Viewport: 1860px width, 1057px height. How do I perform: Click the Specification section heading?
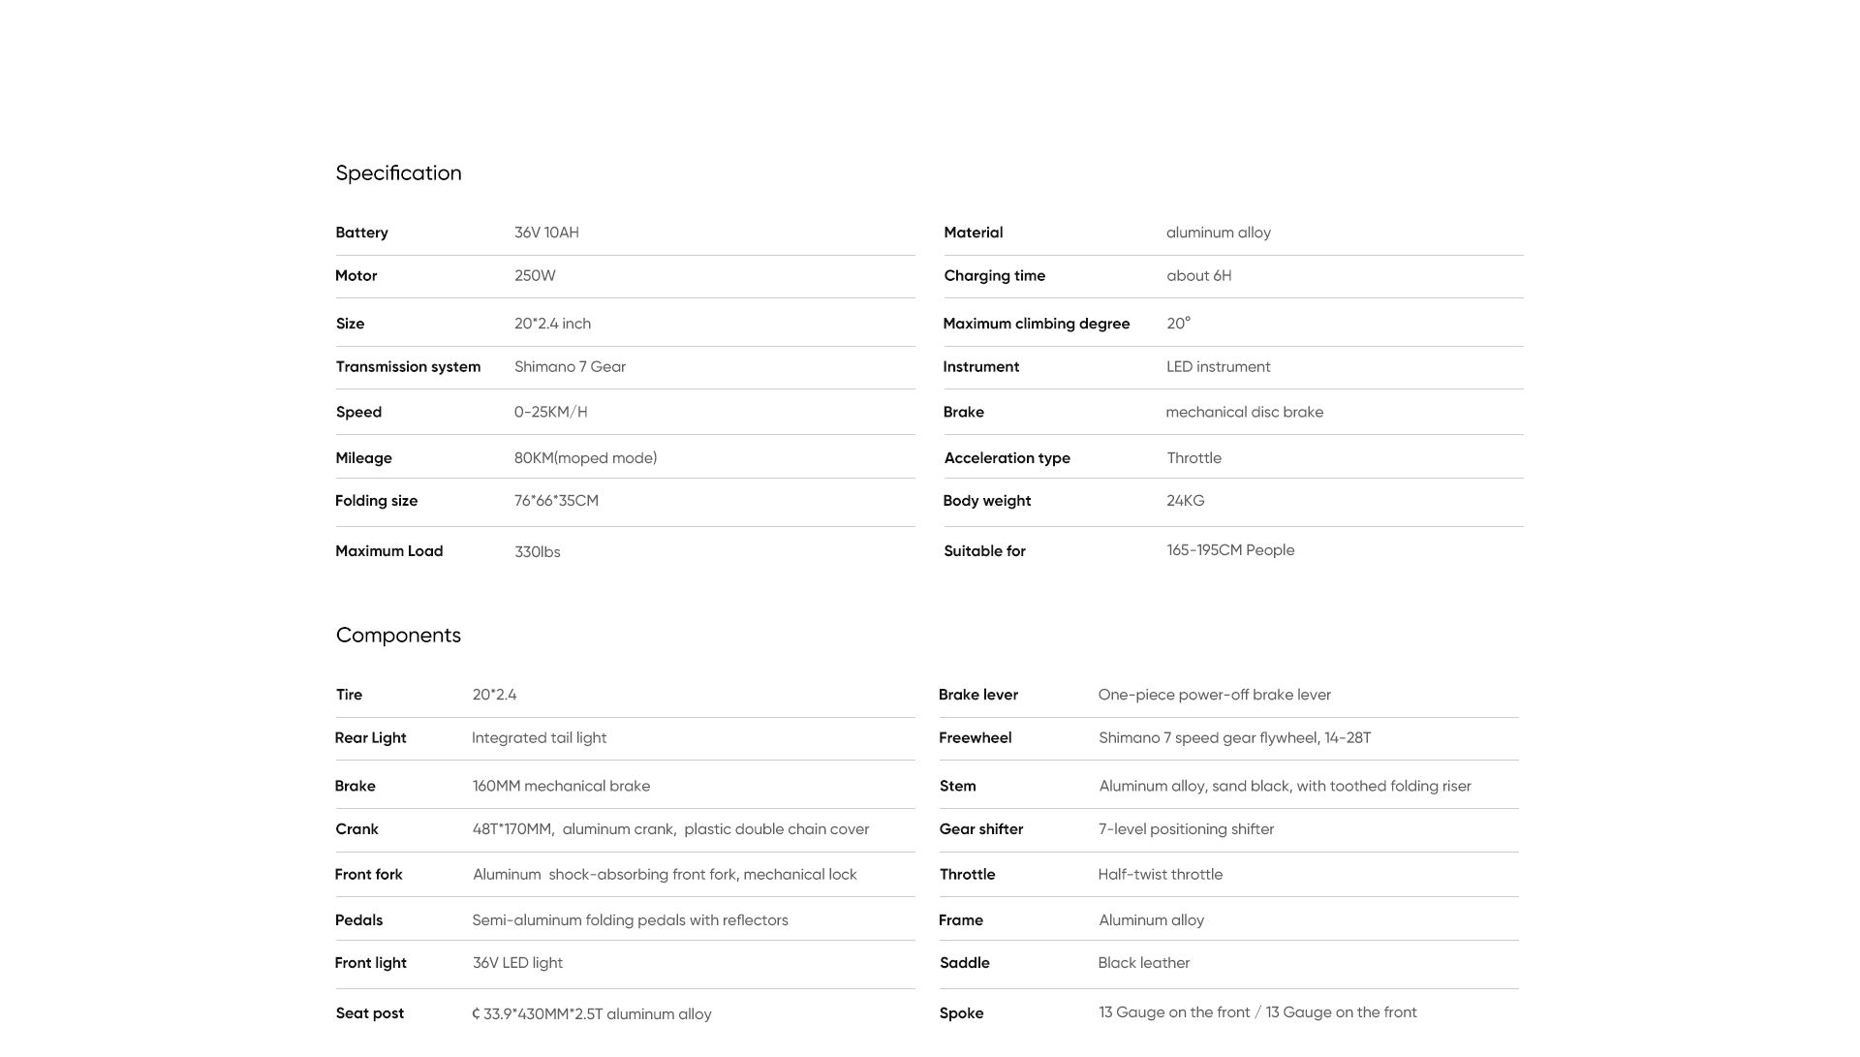[x=398, y=173]
